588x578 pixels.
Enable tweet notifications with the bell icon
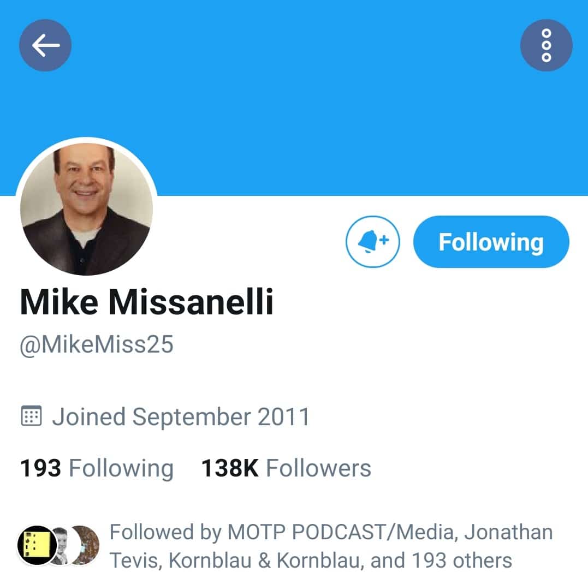click(x=373, y=242)
